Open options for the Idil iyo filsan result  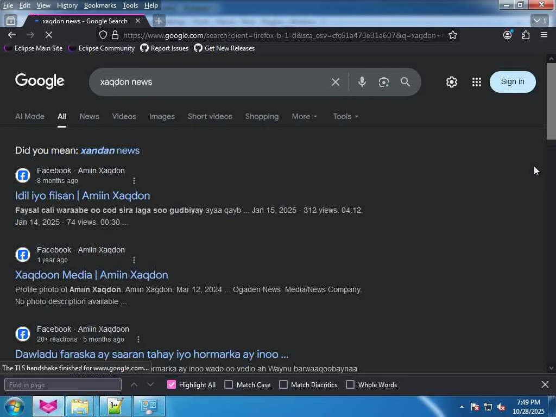pyautogui.click(x=134, y=181)
